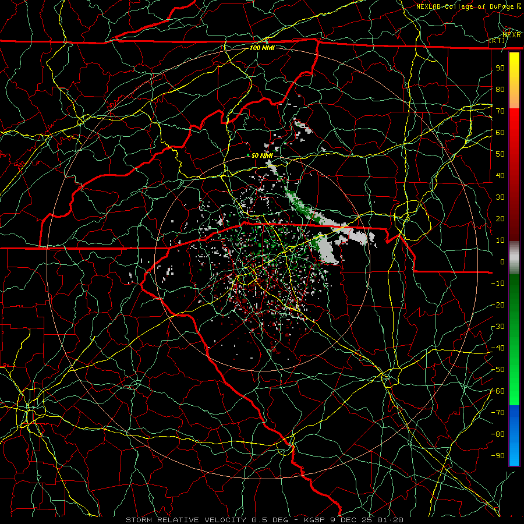Screen dimensions: 524x524
Task: Click the -80 velocity scale label
Action: pyautogui.click(x=498, y=434)
